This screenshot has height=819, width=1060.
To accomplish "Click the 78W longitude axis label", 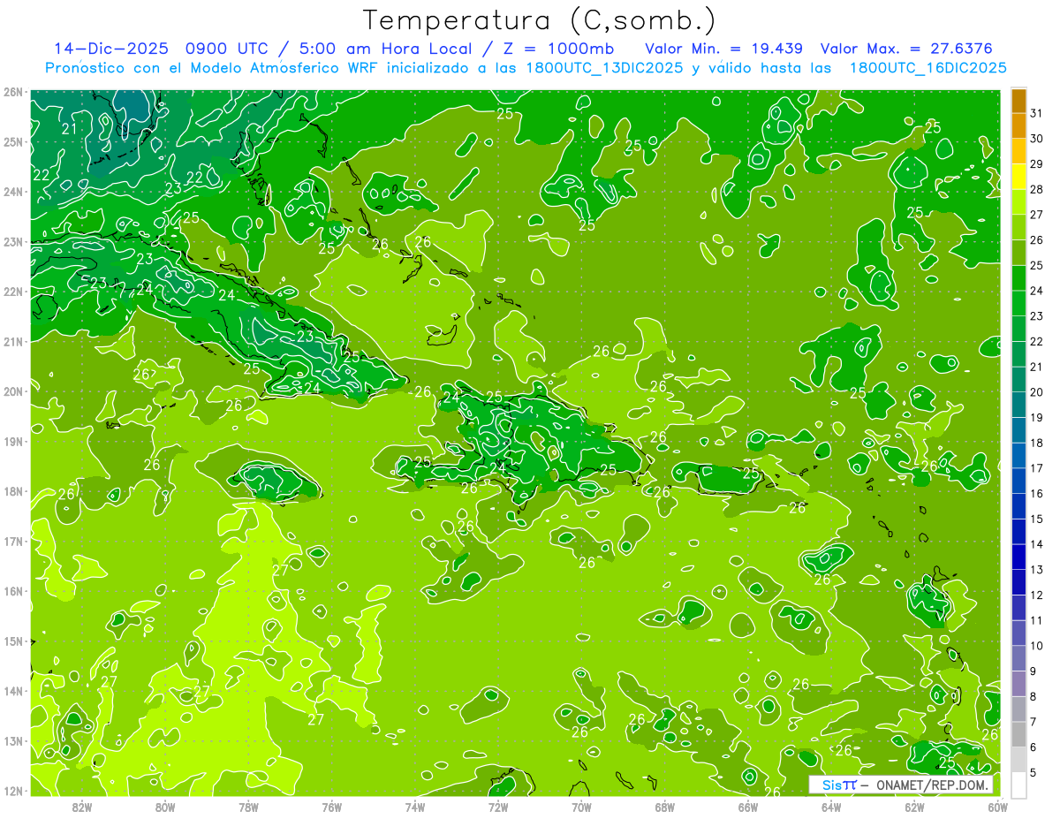I will [x=248, y=808].
